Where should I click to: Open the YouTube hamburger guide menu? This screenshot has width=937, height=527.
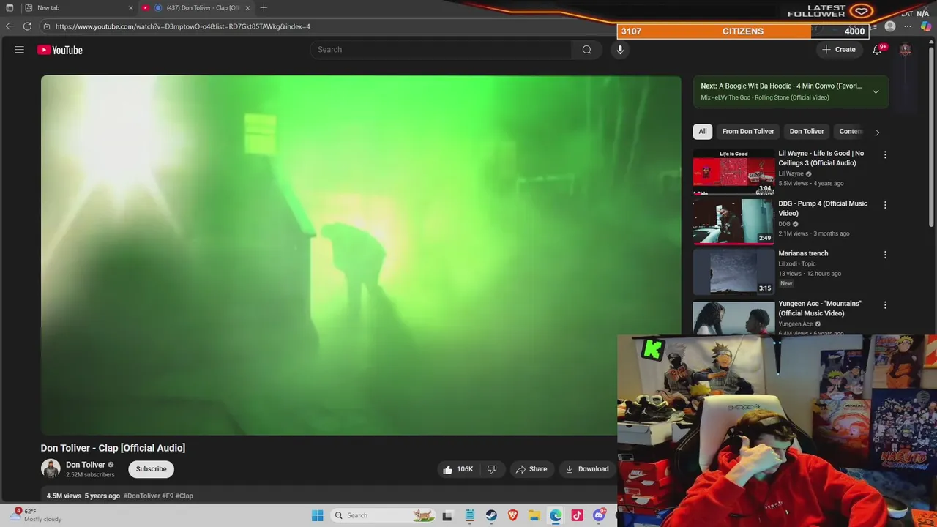pyautogui.click(x=19, y=50)
